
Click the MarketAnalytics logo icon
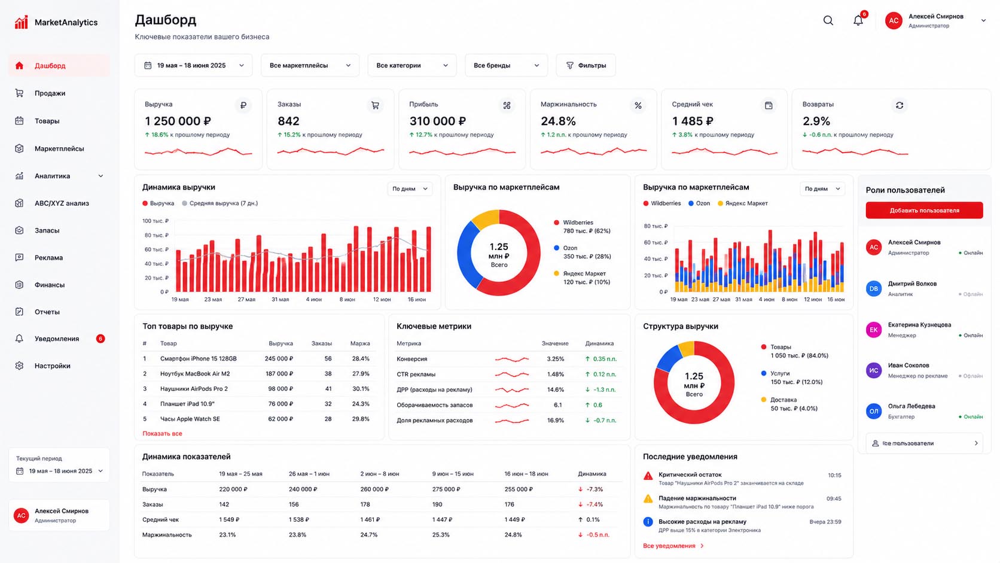click(x=22, y=22)
